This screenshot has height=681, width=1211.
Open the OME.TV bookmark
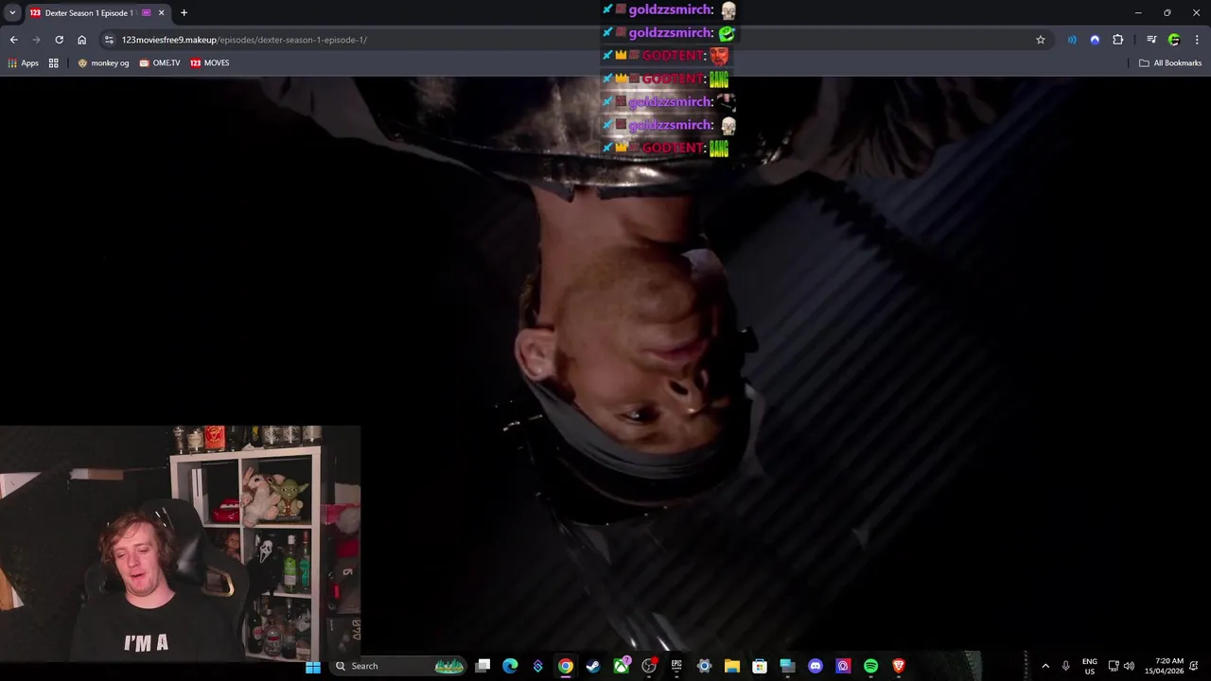[160, 62]
